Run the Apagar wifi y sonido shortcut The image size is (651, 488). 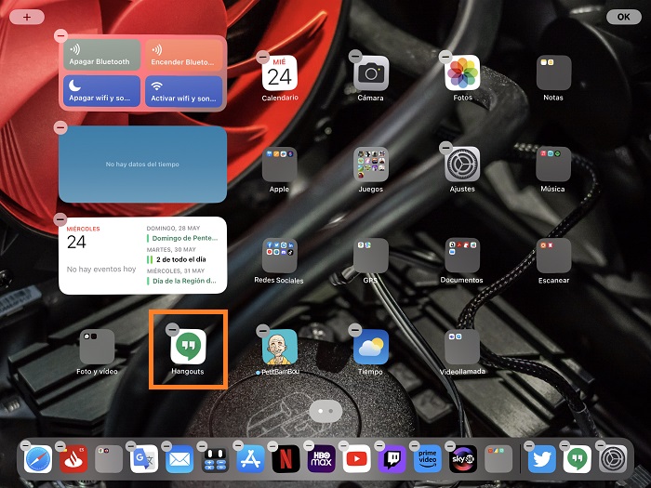coord(102,91)
